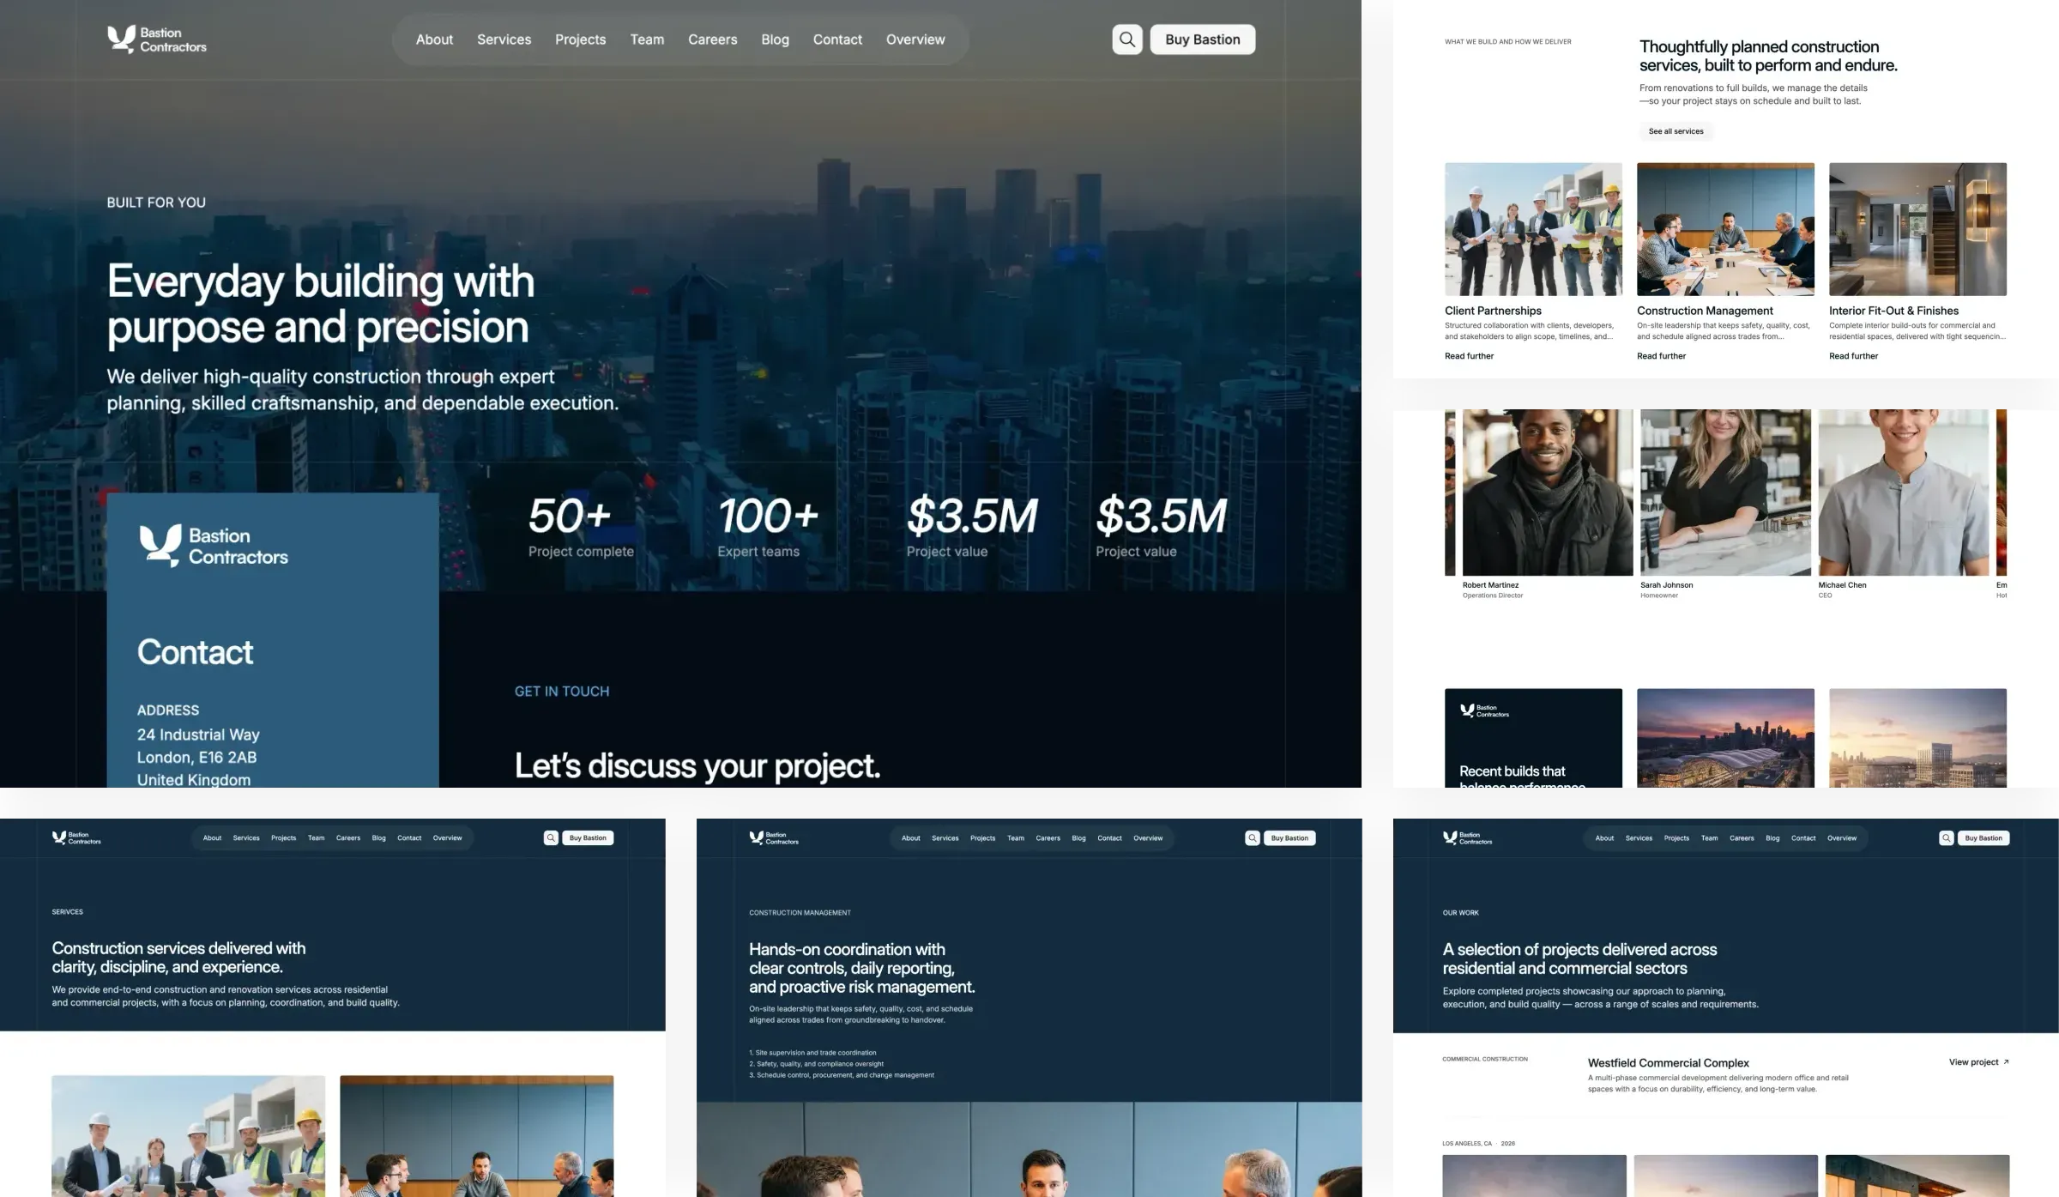The height and width of the screenshot is (1197, 2059).
Task: Click the large Buy Bastion button in the hero header
Action: [x=1203, y=39]
